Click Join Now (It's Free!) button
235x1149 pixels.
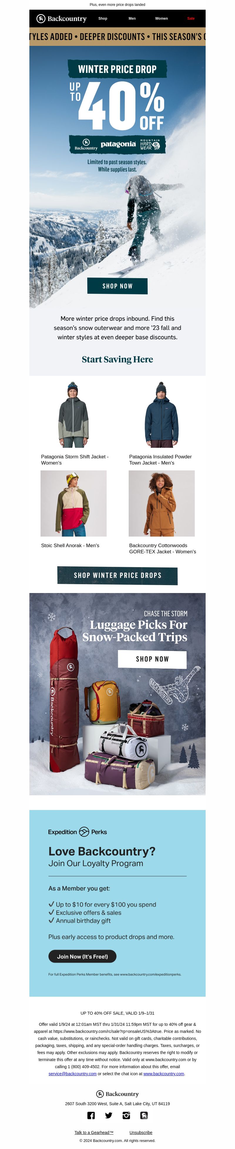point(83,956)
